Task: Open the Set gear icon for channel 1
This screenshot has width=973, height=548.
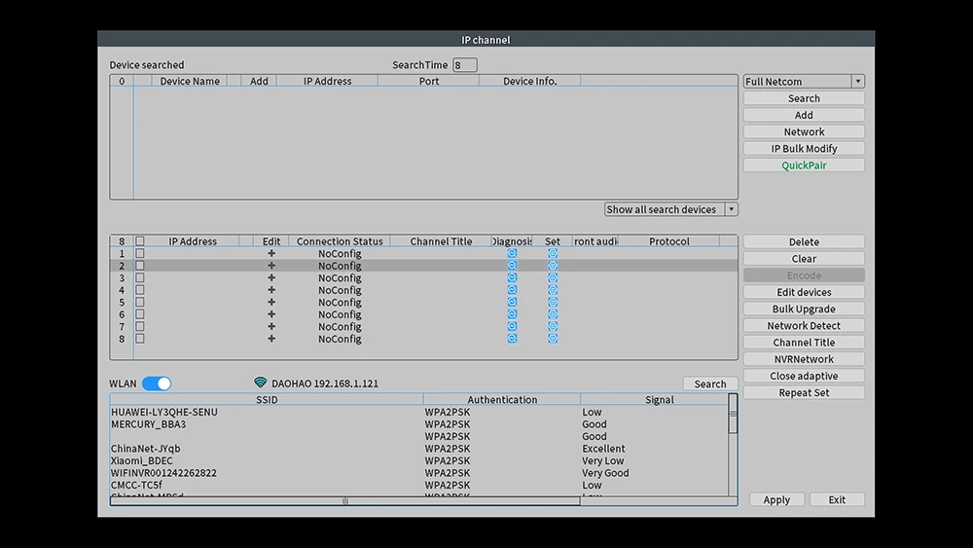Action: click(x=553, y=253)
